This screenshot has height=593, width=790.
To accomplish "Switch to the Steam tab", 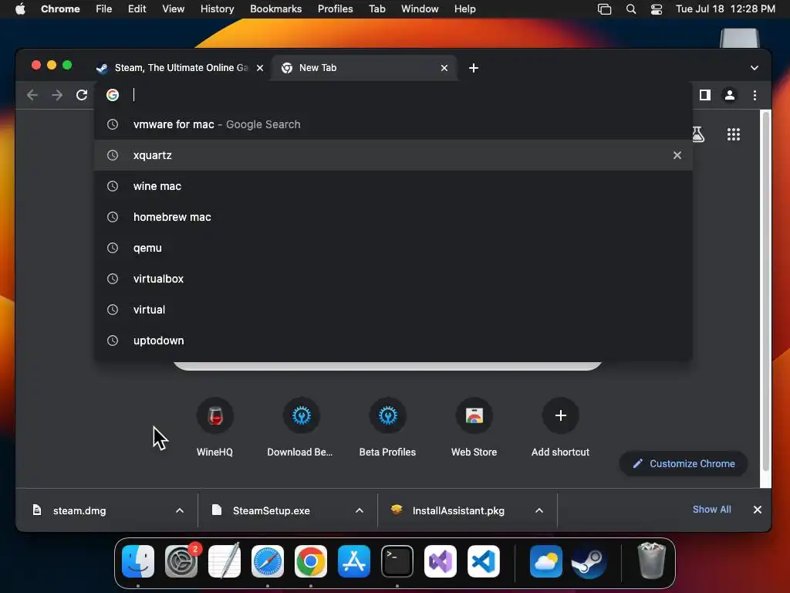I will [181, 68].
